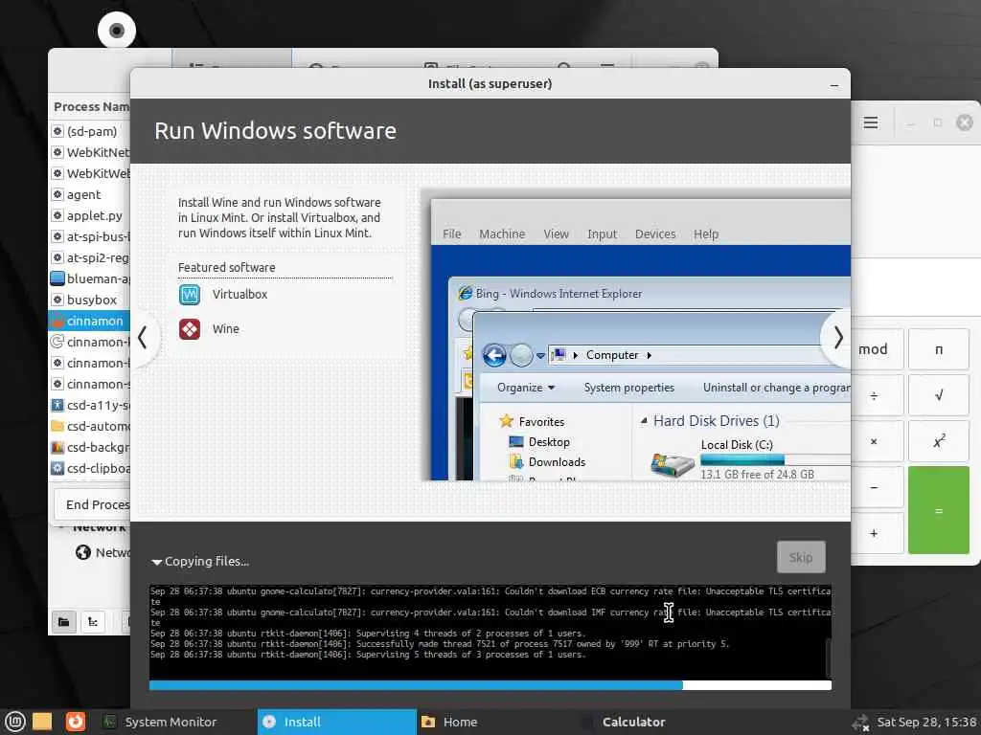Viewport: 981px width, 735px height.
Task: Select the (sd-pam) process row
Action: coord(89,131)
